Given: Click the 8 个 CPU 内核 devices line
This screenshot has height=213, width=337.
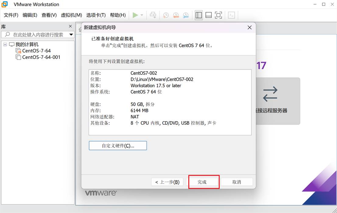Looking at the screenshot, I should pyautogui.click(x=173, y=123).
